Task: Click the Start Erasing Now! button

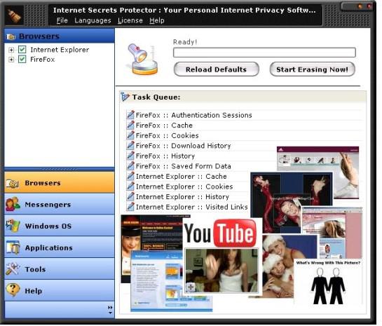Action: pos(313,69)
